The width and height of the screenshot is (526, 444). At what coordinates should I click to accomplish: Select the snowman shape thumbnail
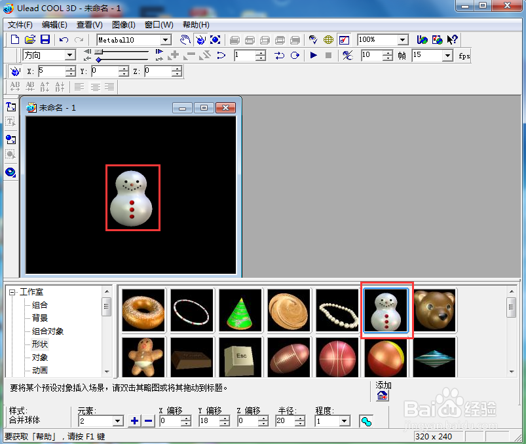[x=386, y=310]
